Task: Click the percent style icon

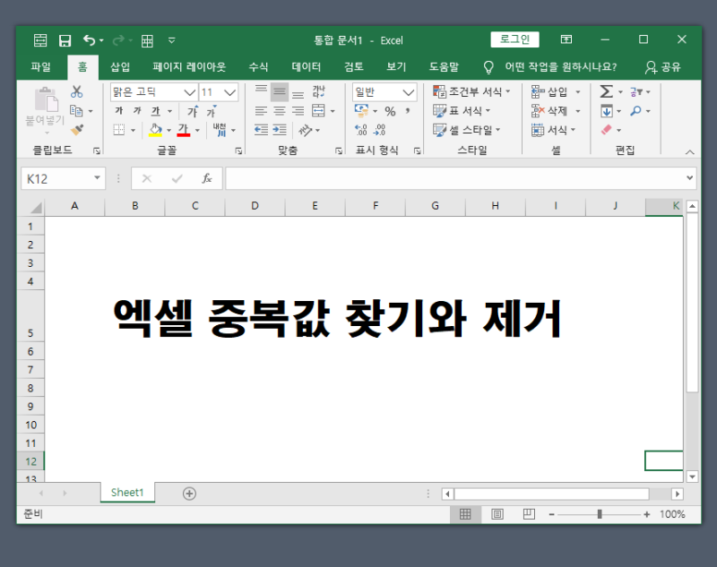Action: 390,111
